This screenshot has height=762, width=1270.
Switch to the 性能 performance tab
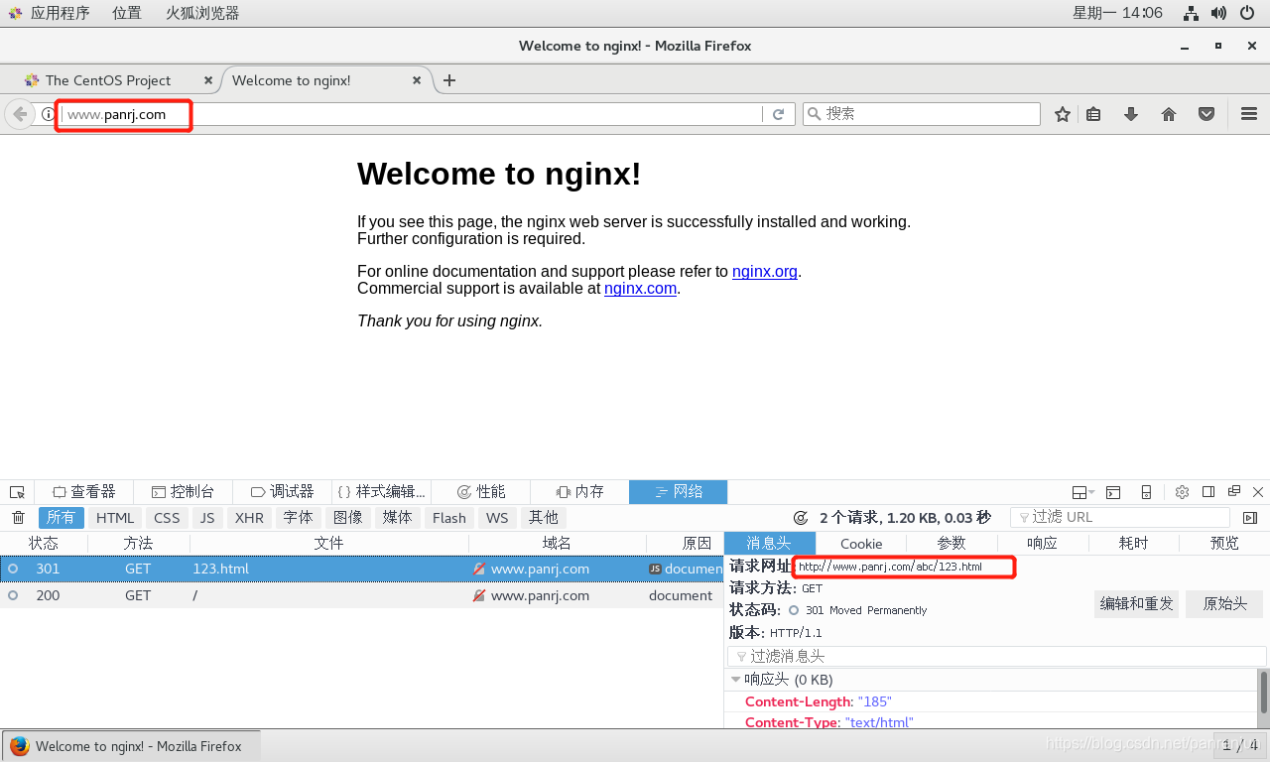click(481, 492)
